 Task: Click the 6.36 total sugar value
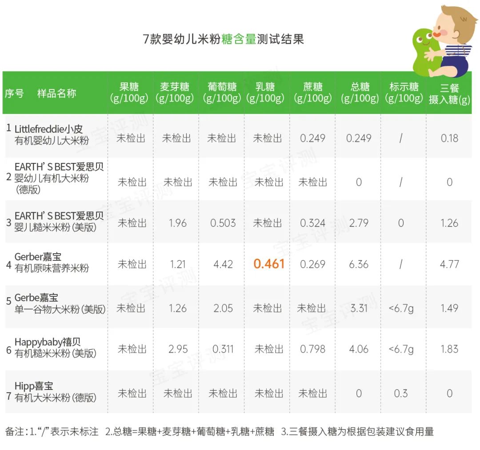358,264
